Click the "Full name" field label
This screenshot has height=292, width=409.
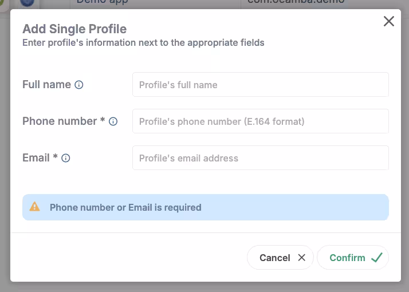tap(46, 85)
